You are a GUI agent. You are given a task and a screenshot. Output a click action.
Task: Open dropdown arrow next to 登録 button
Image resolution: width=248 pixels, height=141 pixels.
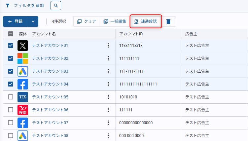point(33,21)
